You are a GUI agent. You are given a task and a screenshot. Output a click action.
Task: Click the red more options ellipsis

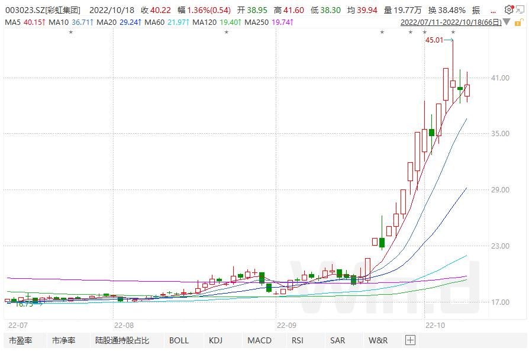tap(493, 12)
